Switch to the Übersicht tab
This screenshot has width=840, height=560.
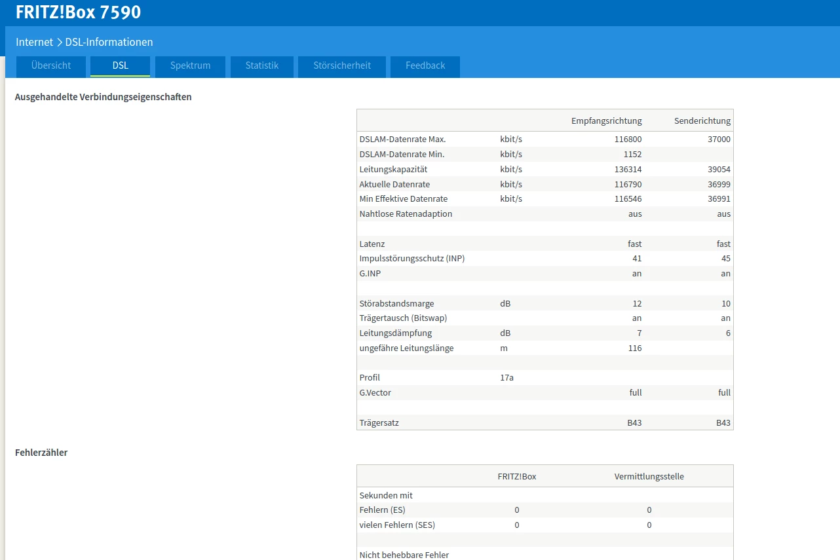(51, 66)
